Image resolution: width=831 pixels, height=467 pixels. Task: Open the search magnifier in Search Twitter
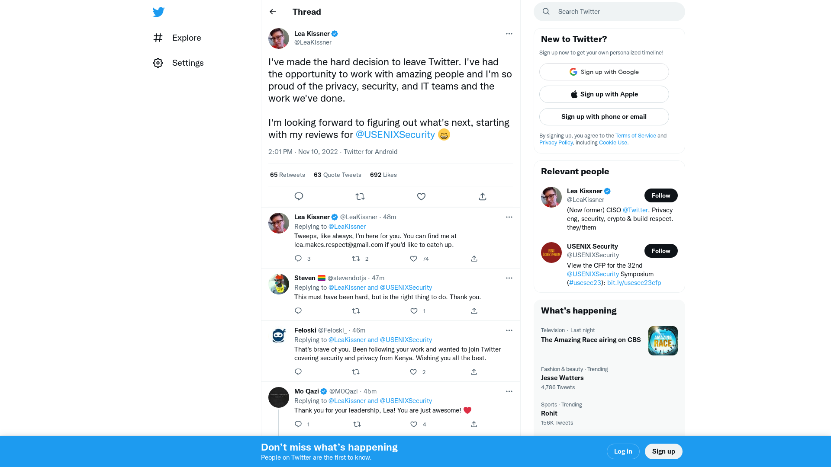[546, 11]
